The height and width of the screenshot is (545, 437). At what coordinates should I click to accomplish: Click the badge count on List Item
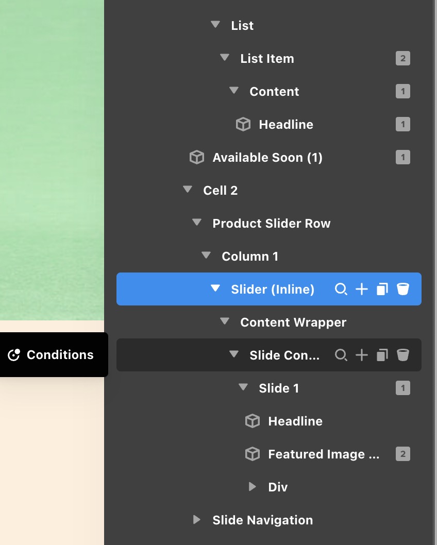click(x=403, y=58)
